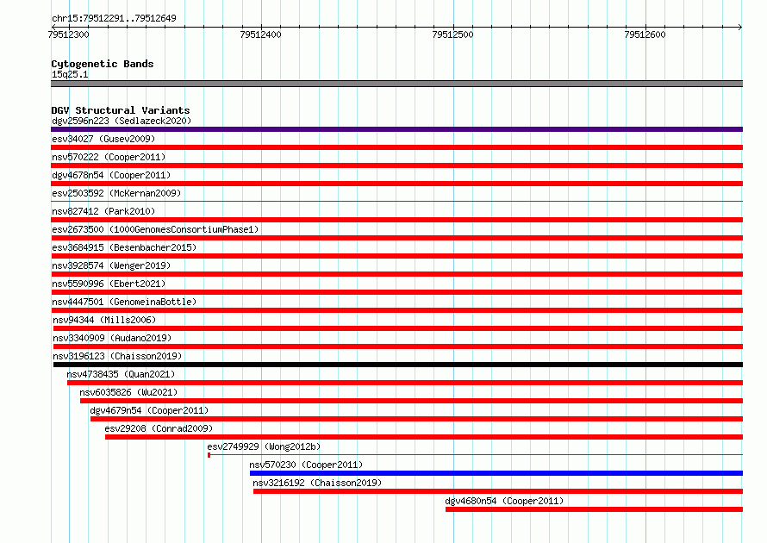Open esv3684915 (Besenbacher2015) label
Image resolution: width=767 pixels, height=543 pixels.
[x=124, y=247]
